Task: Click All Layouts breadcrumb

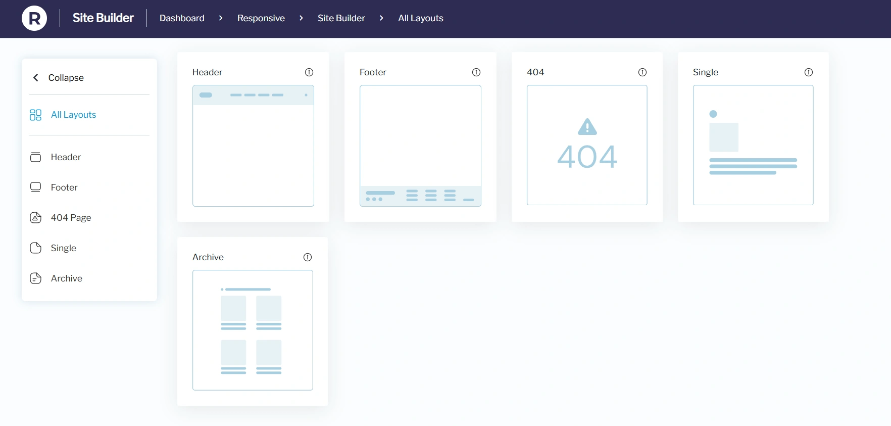Action: tap(421, 18)
